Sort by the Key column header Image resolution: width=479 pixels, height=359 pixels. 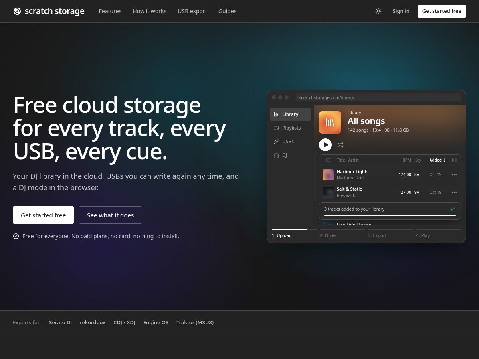(x=418, y=160)
